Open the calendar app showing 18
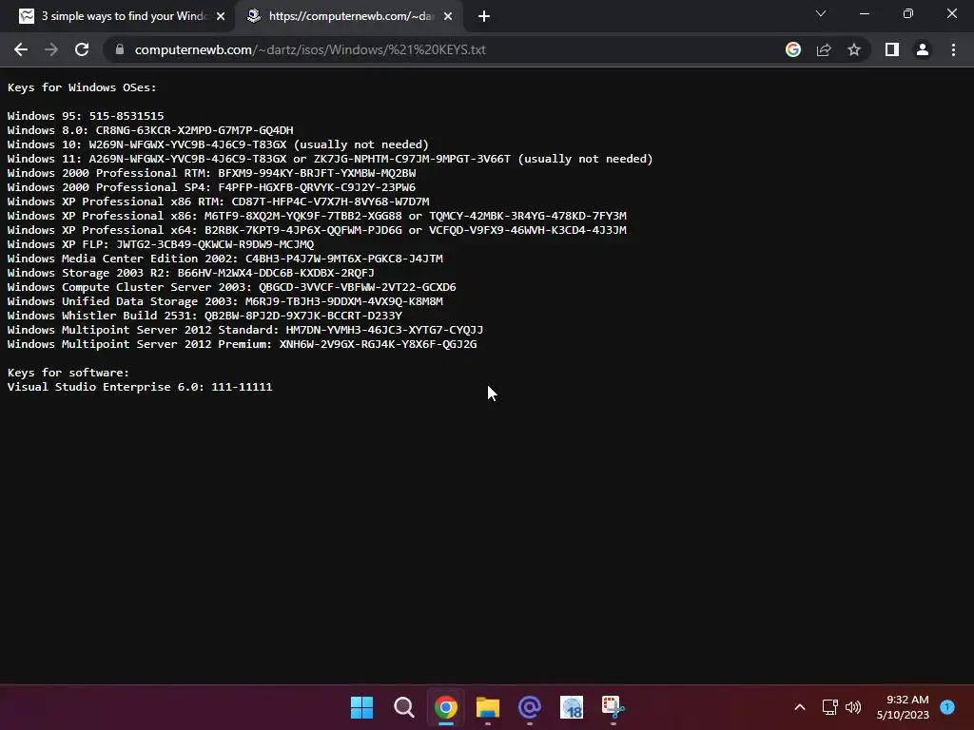 pyautogui.click(x=572, y=707)
